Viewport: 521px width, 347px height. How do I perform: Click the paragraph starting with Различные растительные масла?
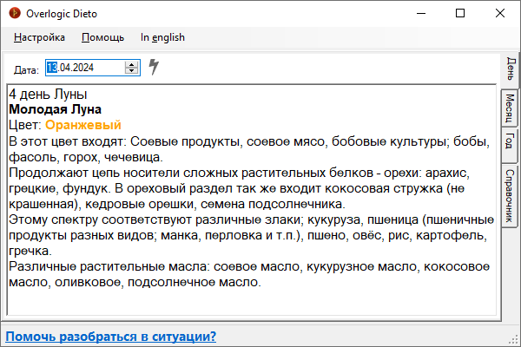pyautogui.click(x=249, y=274)
